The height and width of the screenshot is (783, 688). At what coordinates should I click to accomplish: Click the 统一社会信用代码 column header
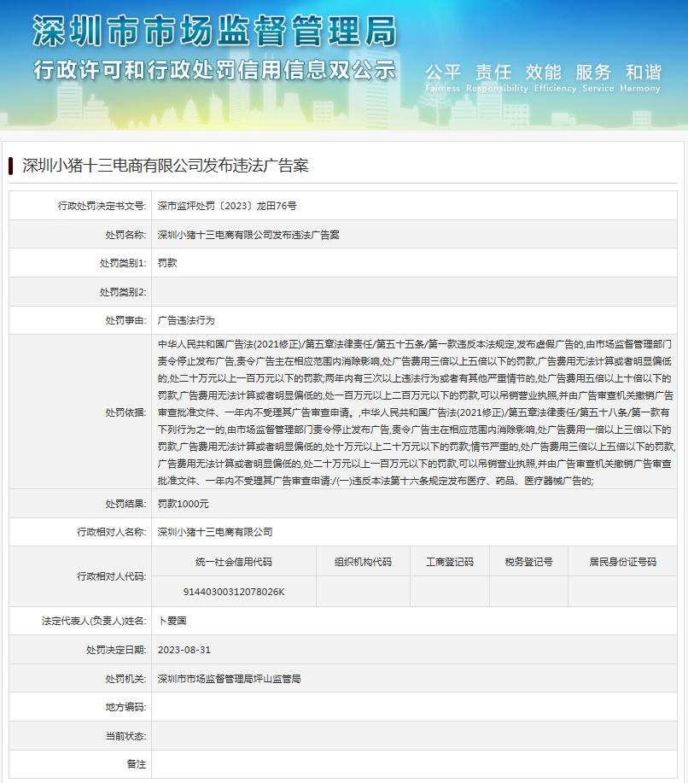pos(234,563)
